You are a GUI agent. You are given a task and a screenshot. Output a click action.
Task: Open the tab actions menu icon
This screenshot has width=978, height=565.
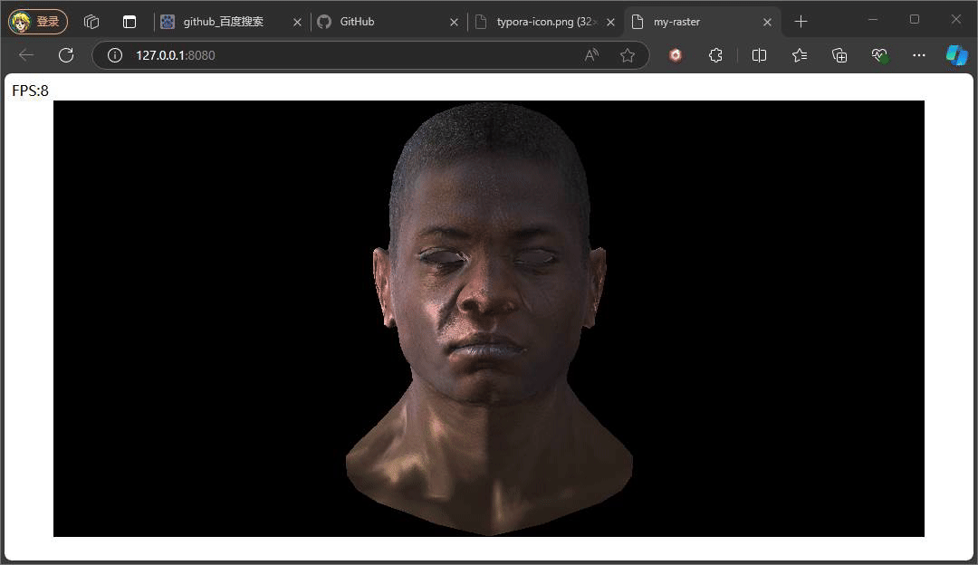[x=129, y=22]
